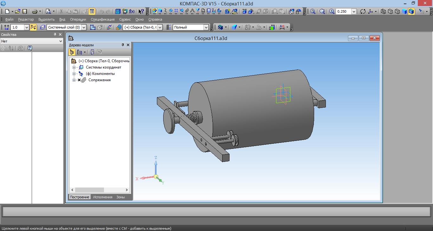Click the paperclip icon beside Сопряжения

84,80
